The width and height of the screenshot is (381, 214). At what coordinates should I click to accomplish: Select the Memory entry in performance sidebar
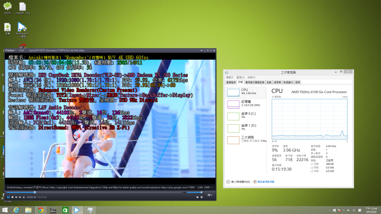click(x=246, y=104)
